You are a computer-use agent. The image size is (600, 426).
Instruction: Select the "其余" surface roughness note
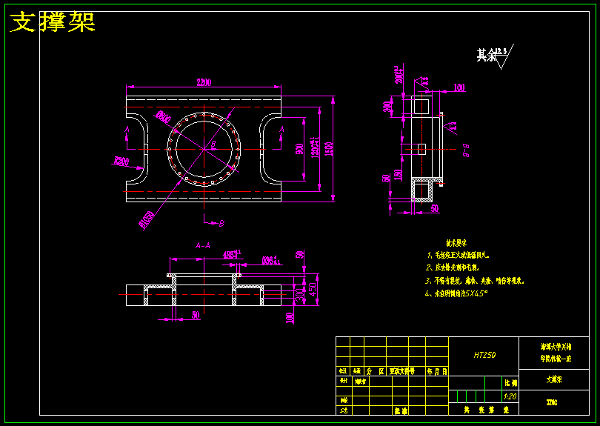click(x=487, y=56)
